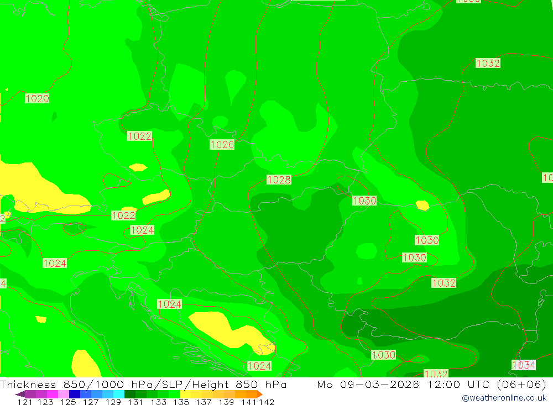This screenshot has height=405, width=553.
Task: Click the 1026 isobar label
Action: [222, 144]
